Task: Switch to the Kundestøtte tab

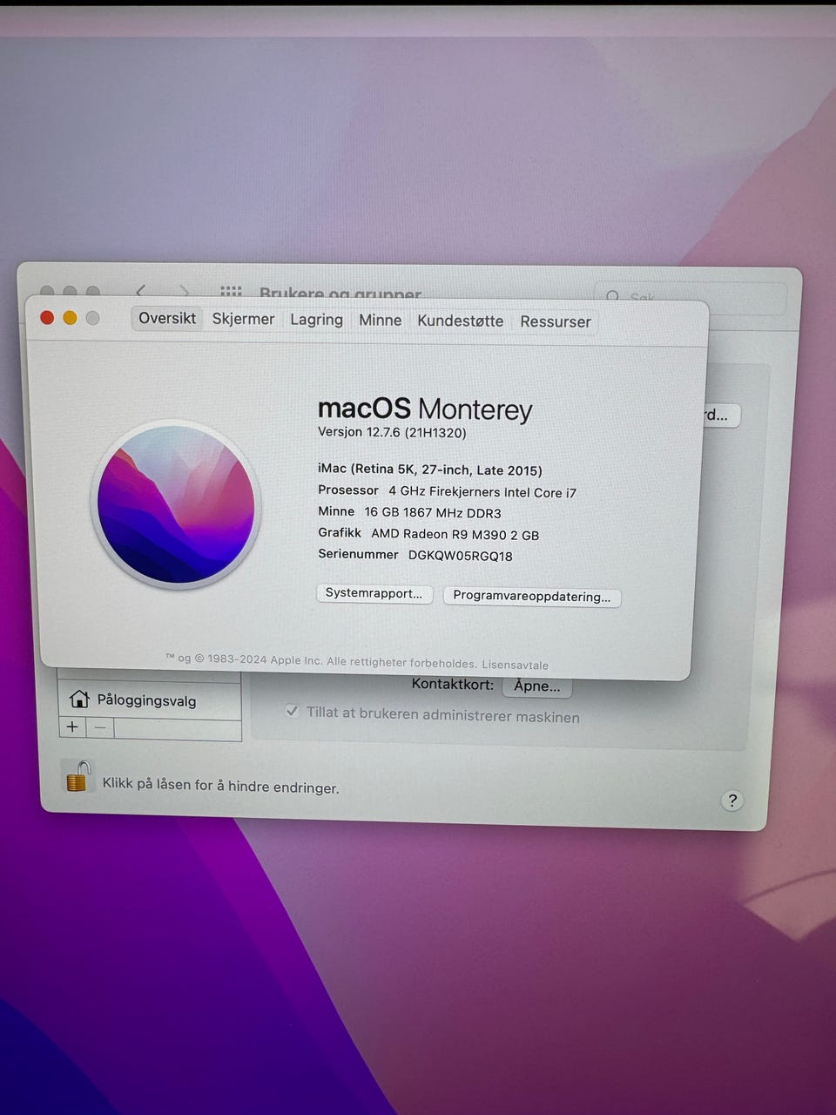Action: point(460,321)
